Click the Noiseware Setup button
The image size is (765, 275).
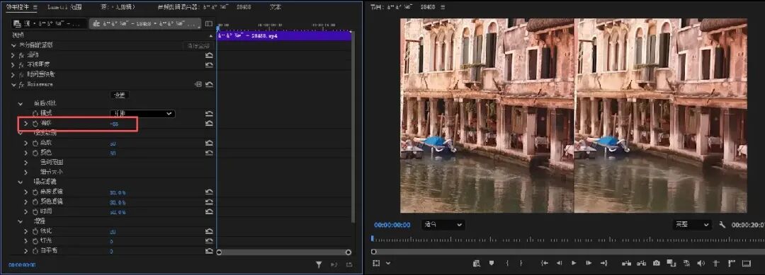point(120,95)
